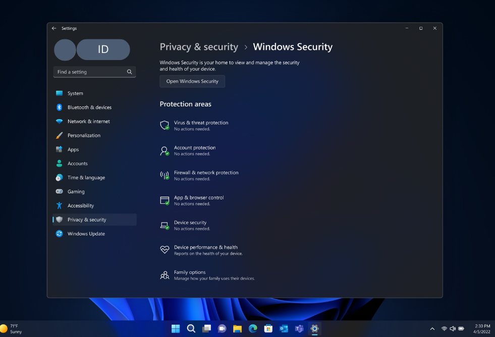Click the System monitor icon in sidebar
Image resolution: width=495 pixels, height=337 pixels.
pos(59,93)
